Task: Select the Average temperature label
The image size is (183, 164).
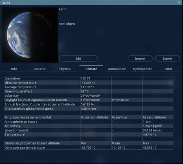Action: pos(20,87)
